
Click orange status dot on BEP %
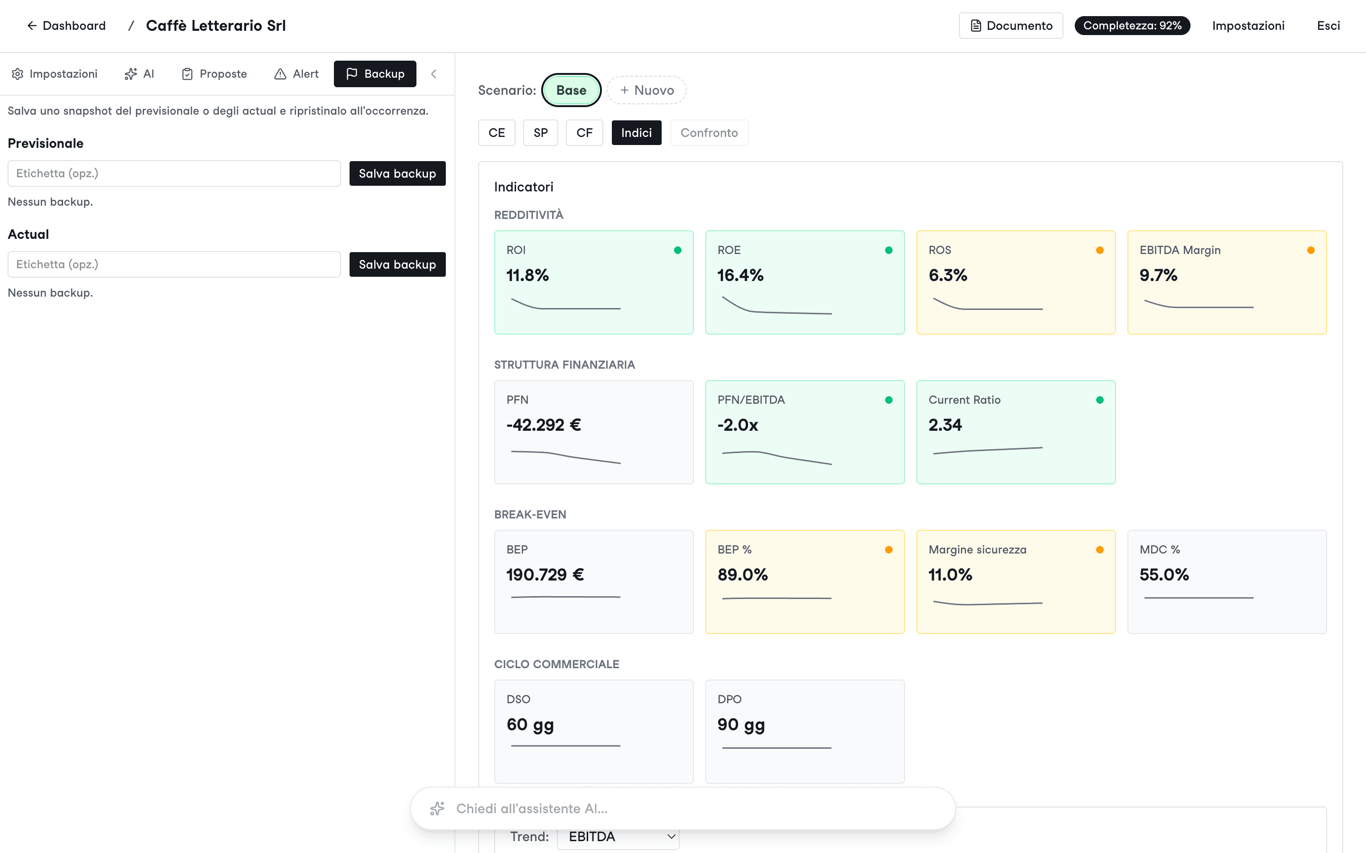[888, 550]
